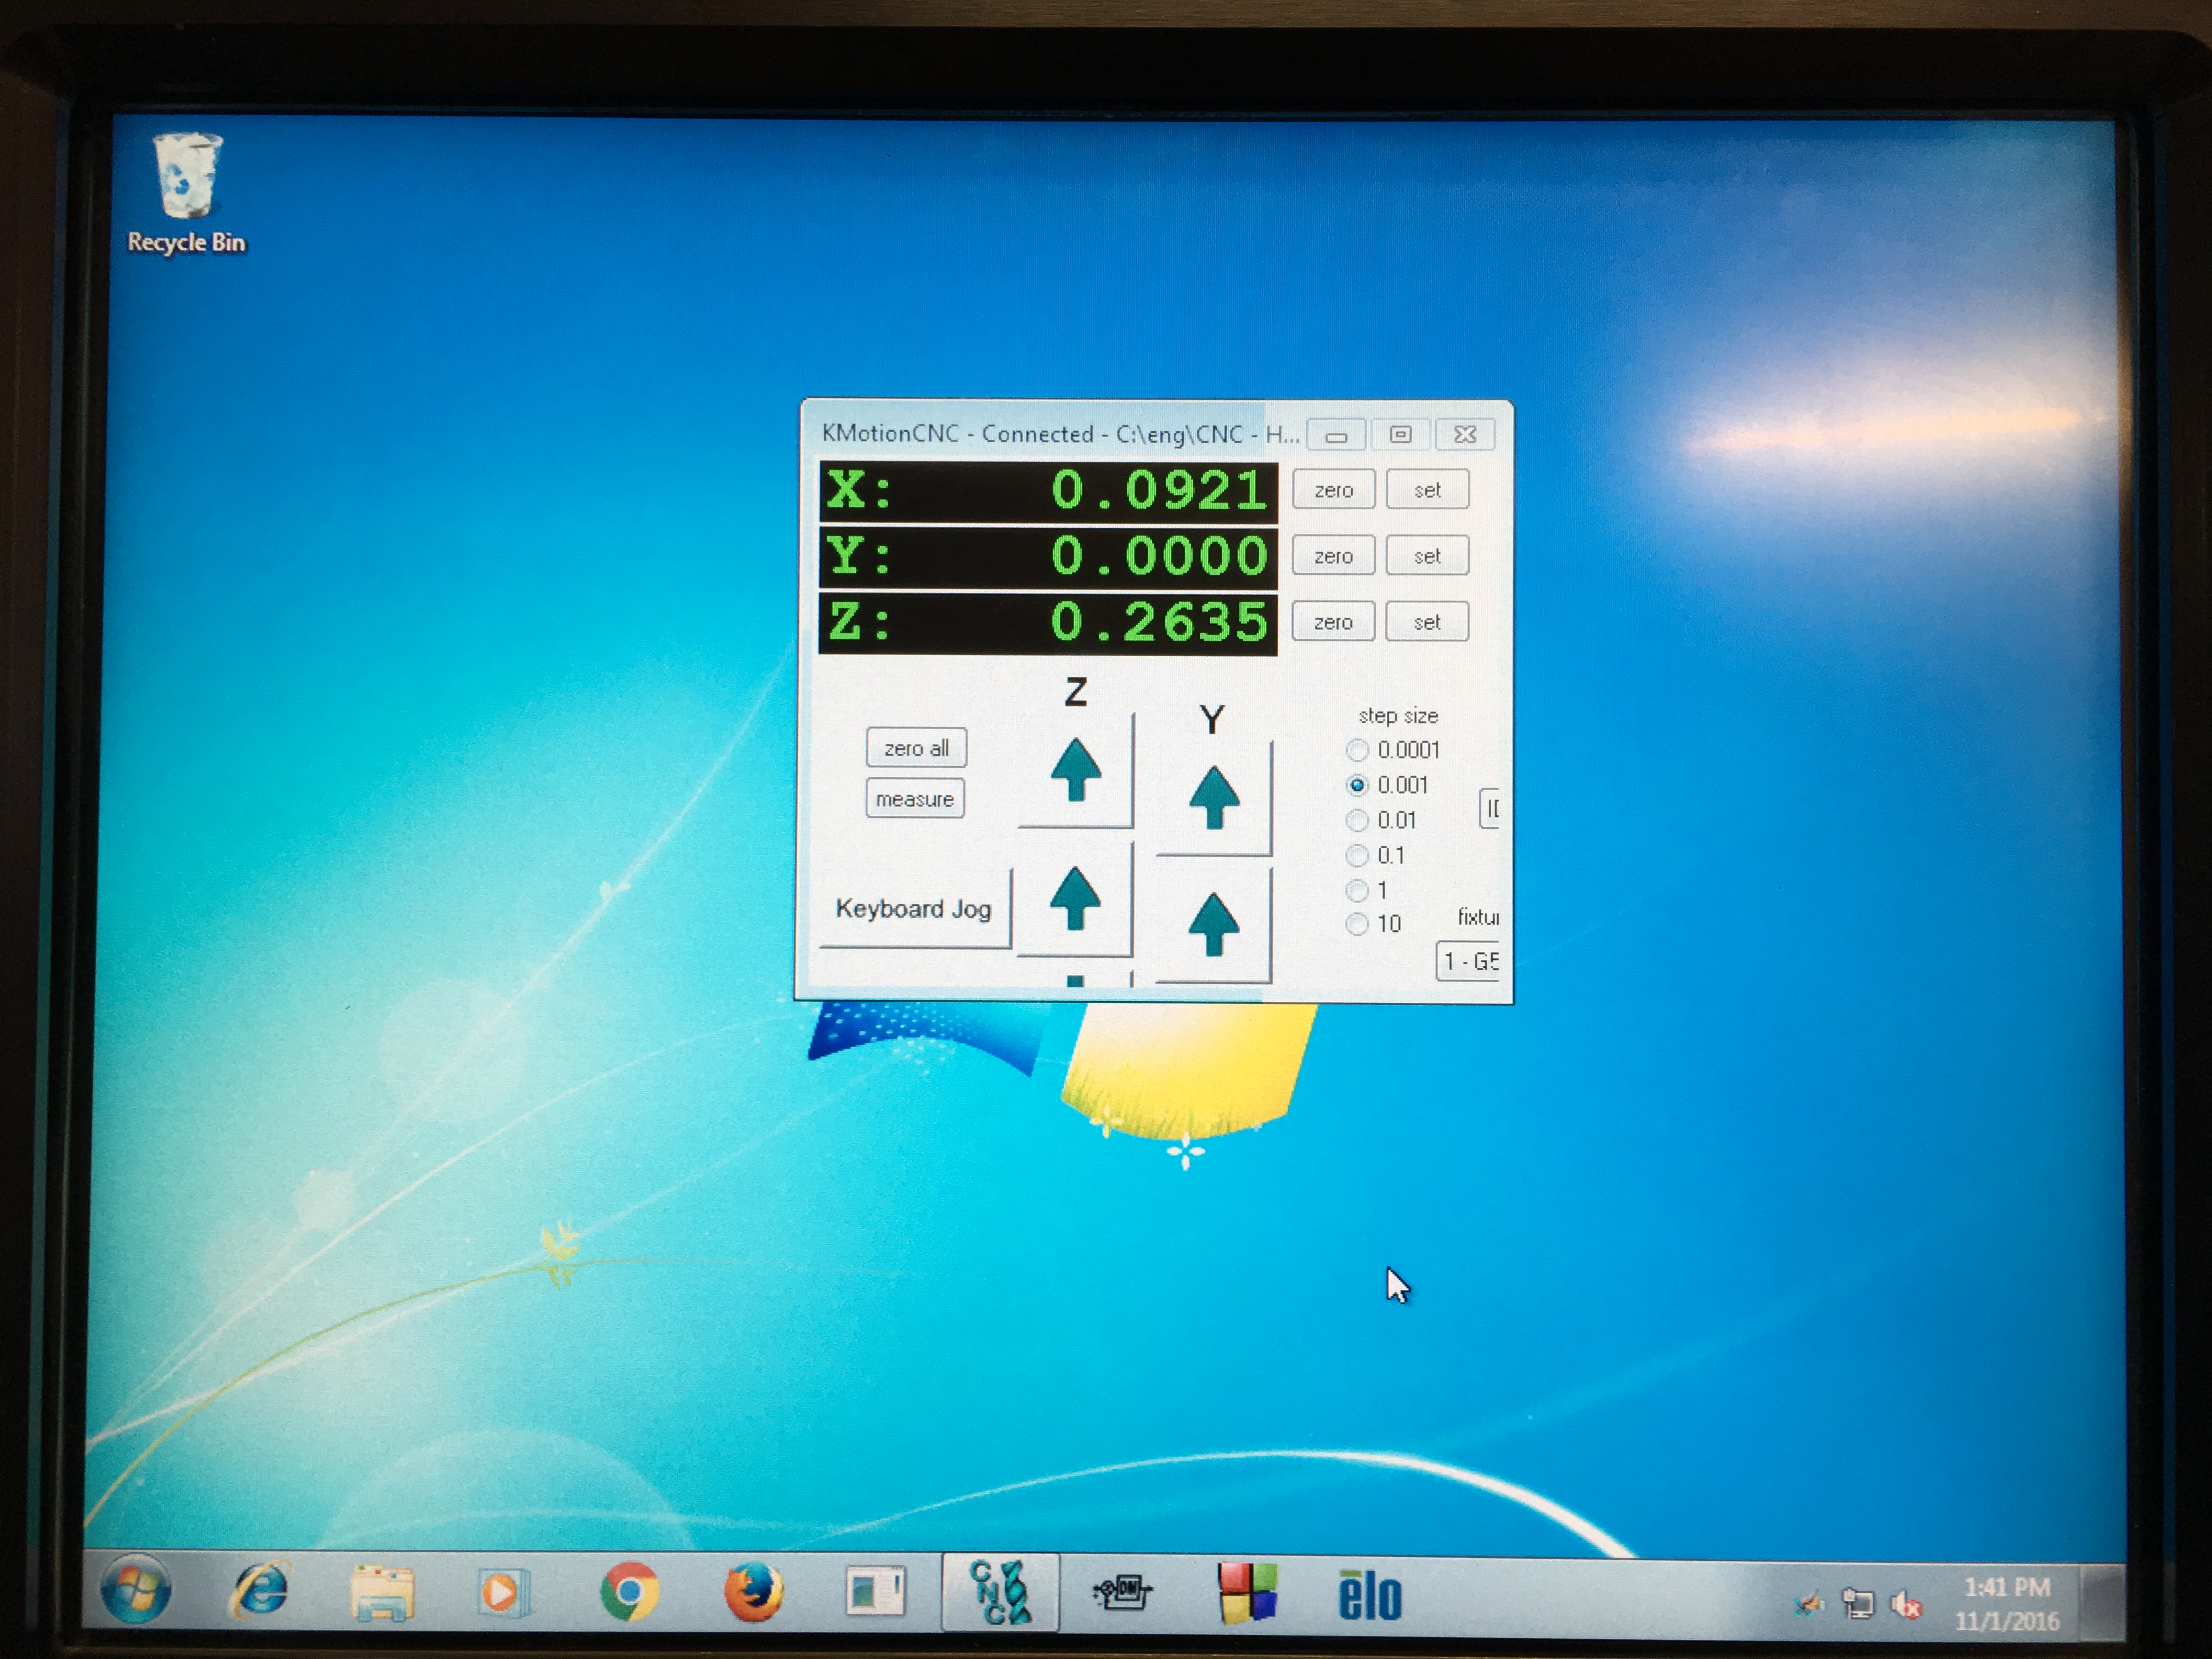Click set for the Z axis
Screen dimensions: 2212x1659
[x=1427, y=622]
